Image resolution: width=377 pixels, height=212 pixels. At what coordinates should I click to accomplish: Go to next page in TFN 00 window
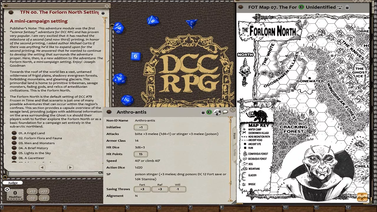70,167
